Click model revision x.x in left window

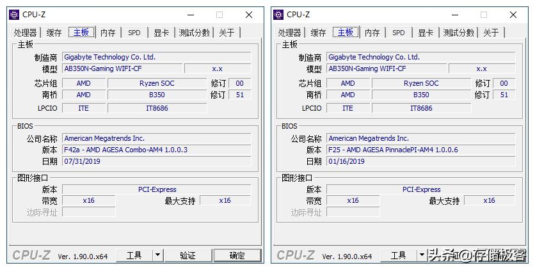[x=218, y=68]
